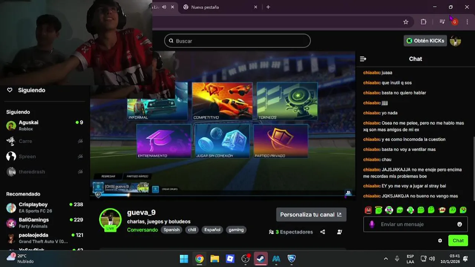Click the Enviar un mensaje input field
Viewport: 475px width, 267px height.
(x=416, y=224)
